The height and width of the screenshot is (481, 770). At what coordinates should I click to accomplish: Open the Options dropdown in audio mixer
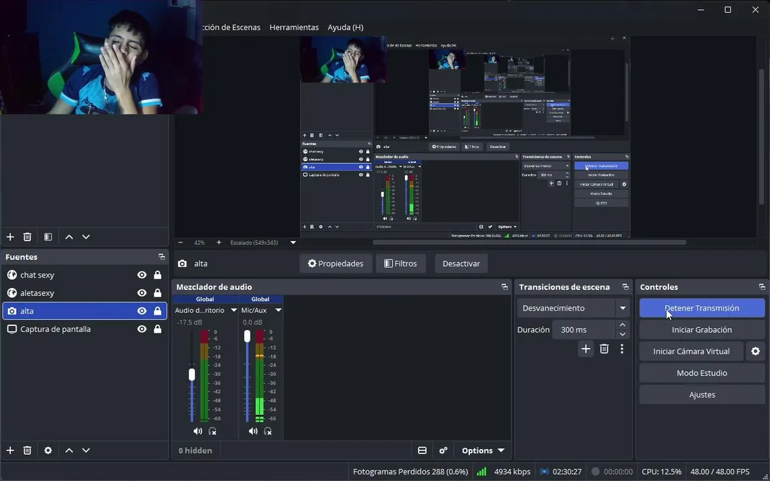pos(483,450)
